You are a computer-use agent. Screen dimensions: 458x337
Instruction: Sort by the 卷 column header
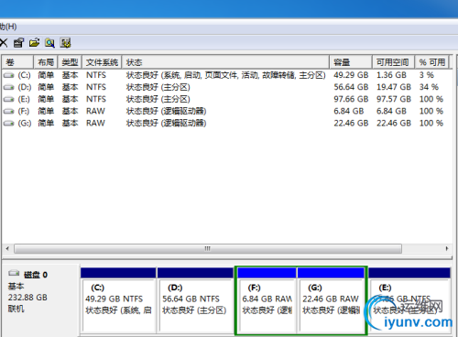pos(17,62)
